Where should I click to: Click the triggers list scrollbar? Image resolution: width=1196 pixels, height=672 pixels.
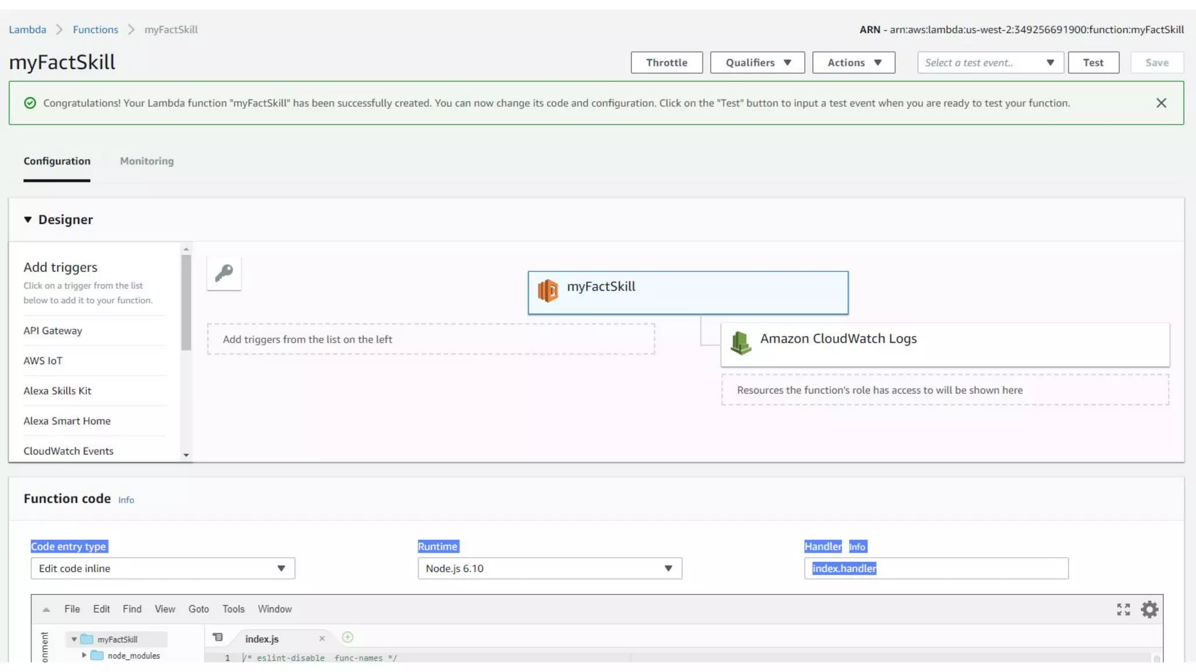click(186, 303)
